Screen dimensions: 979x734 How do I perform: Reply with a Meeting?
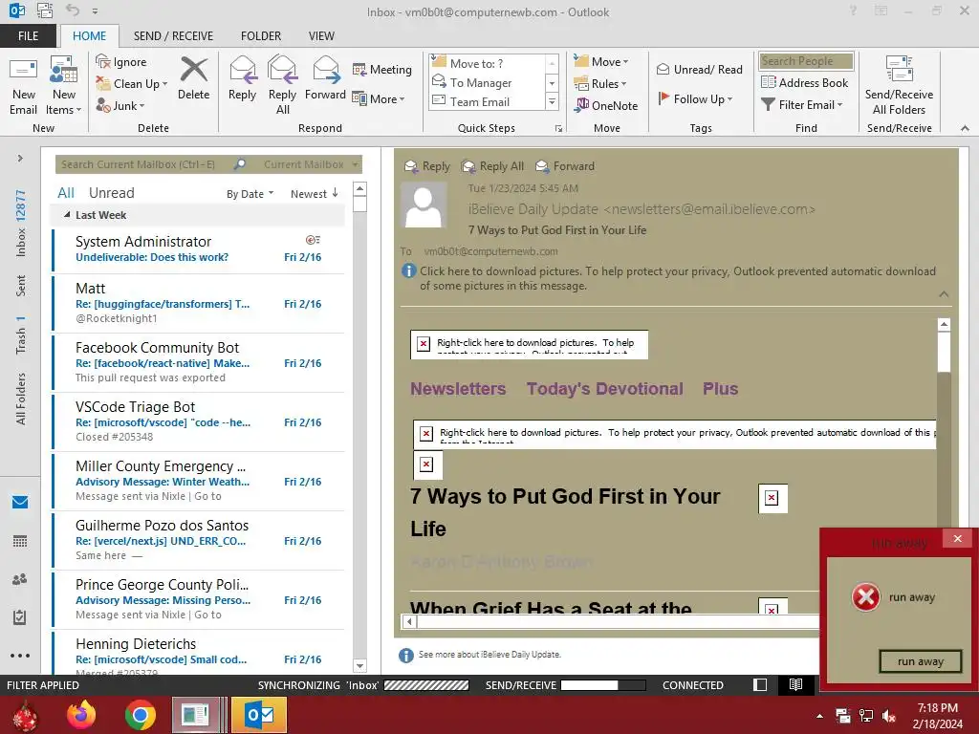coord(382,69)
